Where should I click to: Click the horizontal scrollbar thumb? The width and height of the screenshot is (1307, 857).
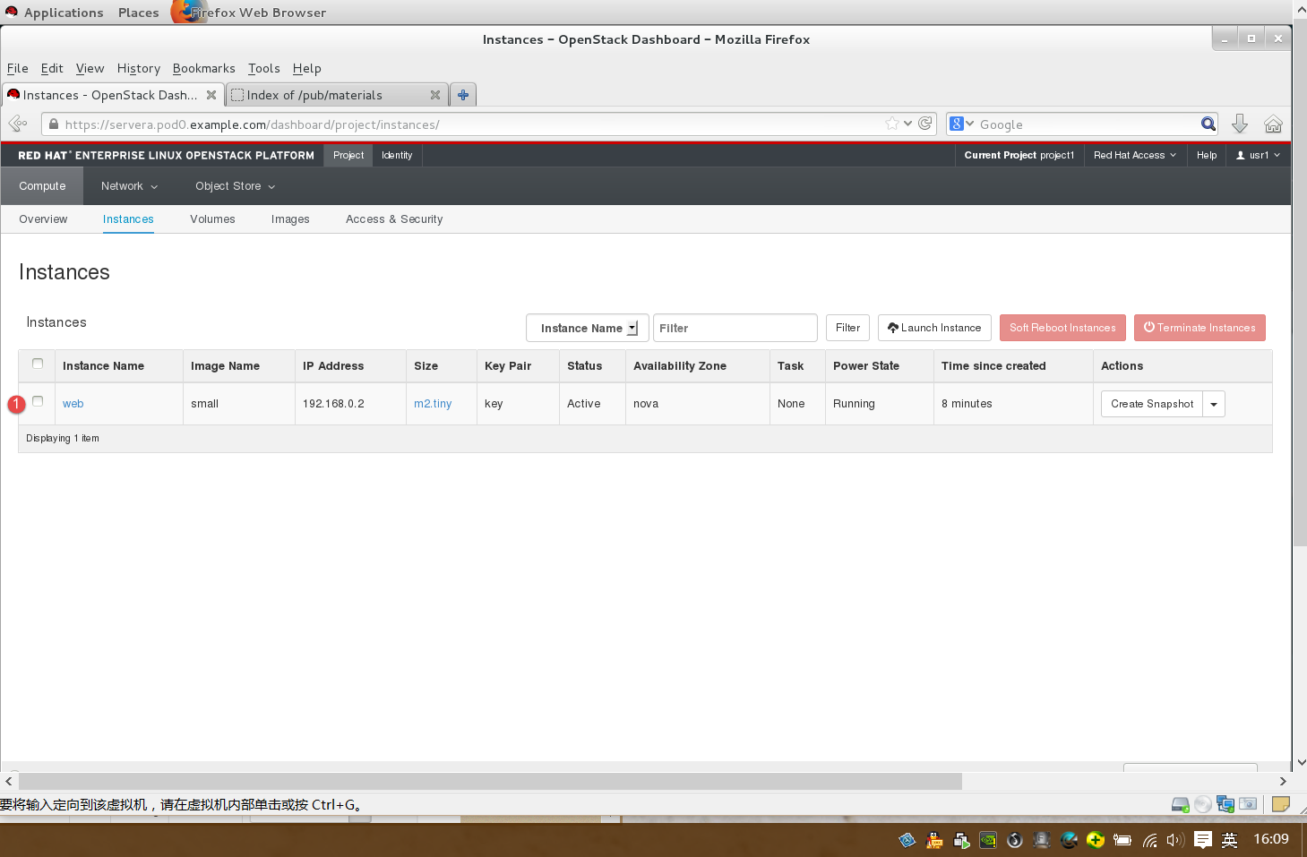490,781
